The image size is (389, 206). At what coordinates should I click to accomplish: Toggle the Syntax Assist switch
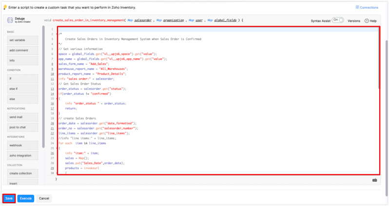[x=338, y=20]
